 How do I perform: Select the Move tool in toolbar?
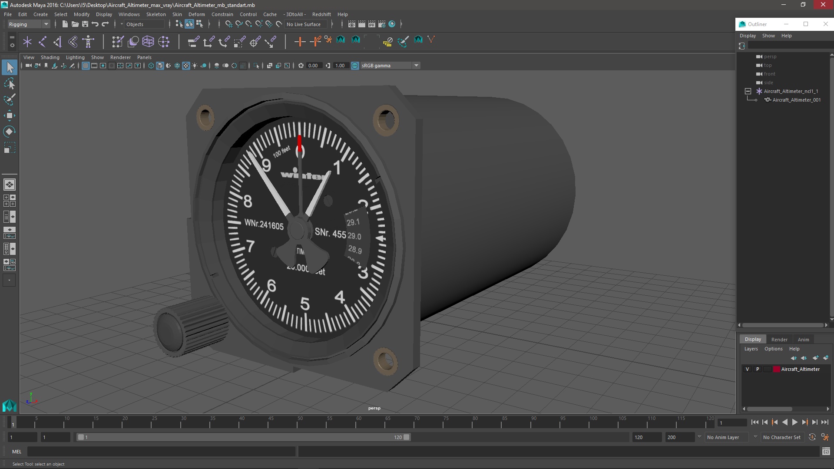[9, 115]
